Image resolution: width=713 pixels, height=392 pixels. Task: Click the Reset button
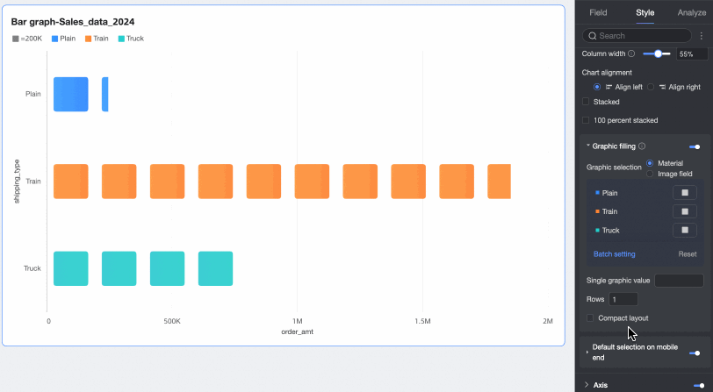click(x=687, y=254)
